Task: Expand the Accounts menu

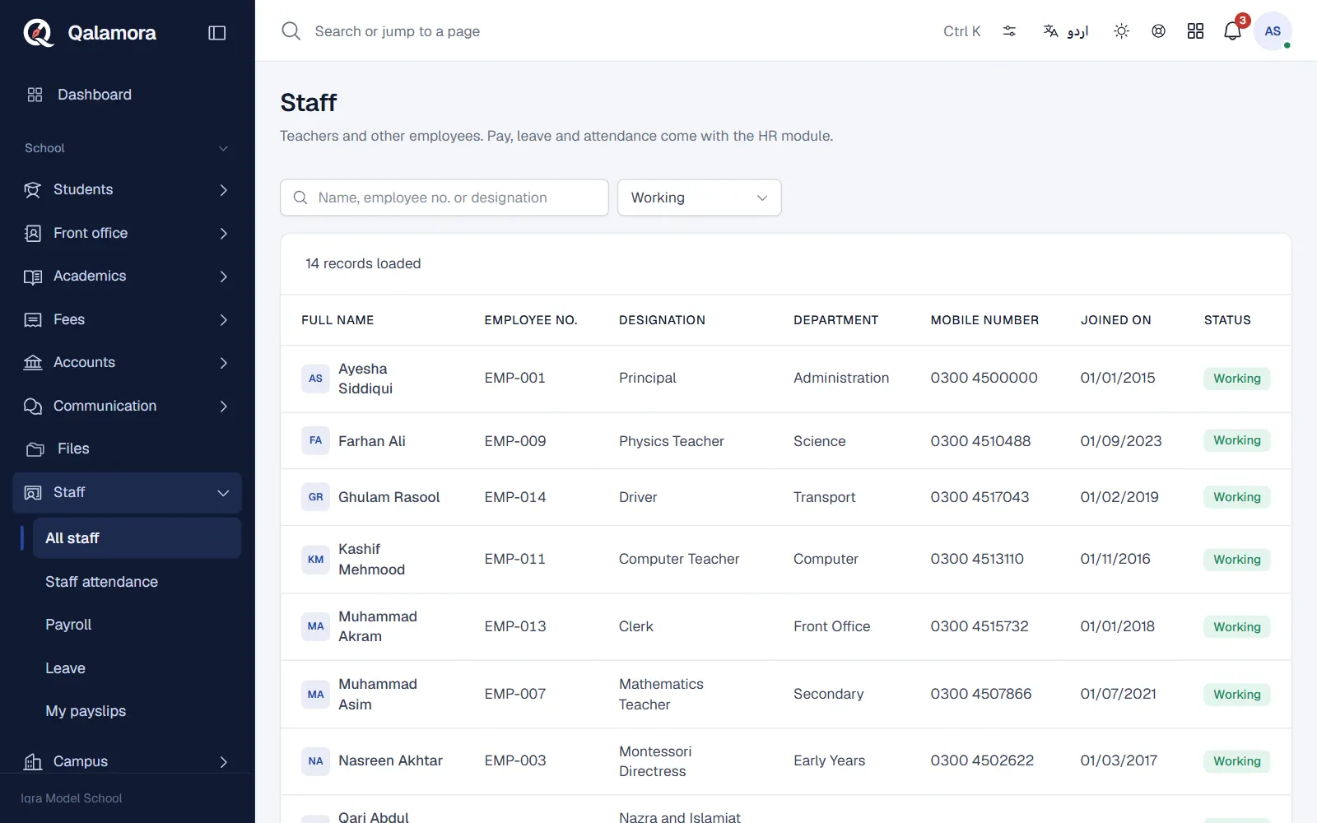Action: click(128, 363)
